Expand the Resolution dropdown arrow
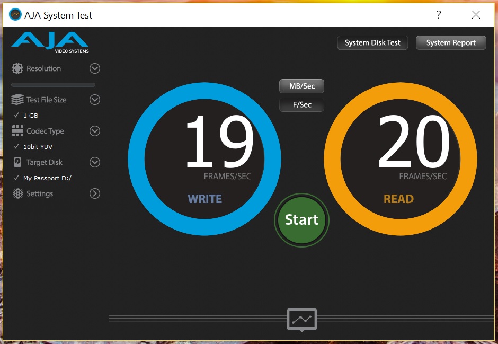Image resolution: width=498 pixels, height=344 pixels. pos(95,68)
